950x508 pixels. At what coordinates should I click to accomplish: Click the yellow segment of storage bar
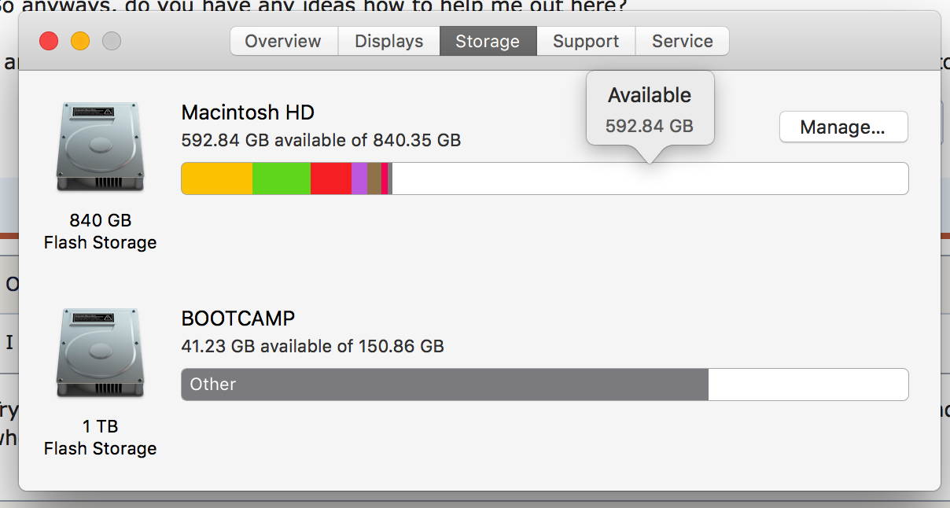point(217,179)
